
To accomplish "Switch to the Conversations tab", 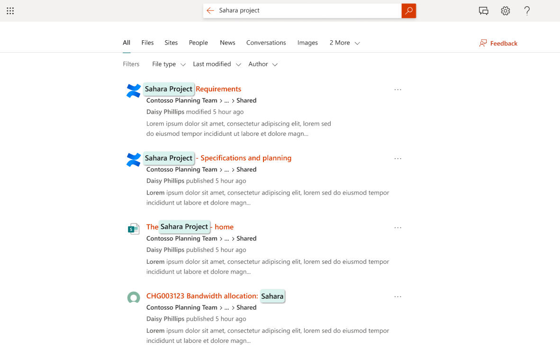I will click(x=266, y=43).
